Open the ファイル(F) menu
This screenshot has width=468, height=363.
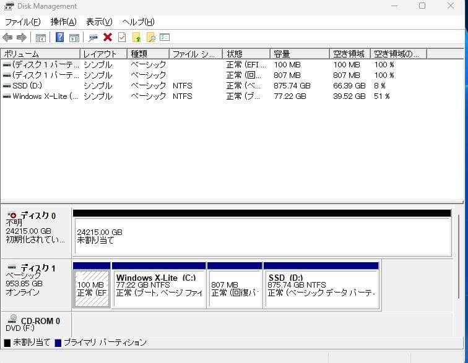pyautogui.click(x=23, y=22)
